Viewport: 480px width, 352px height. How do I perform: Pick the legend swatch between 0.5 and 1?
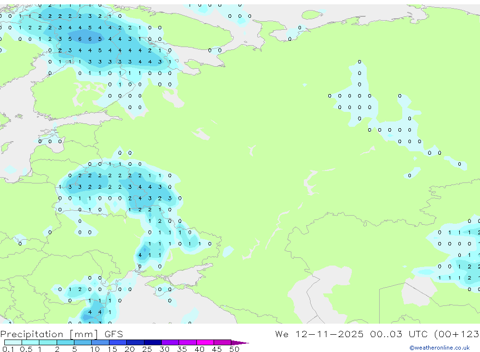pos(31,342)
